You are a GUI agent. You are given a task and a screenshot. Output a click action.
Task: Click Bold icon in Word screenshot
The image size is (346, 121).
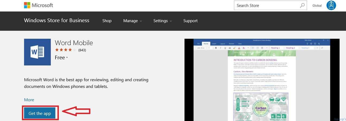(x=216, y=48)
